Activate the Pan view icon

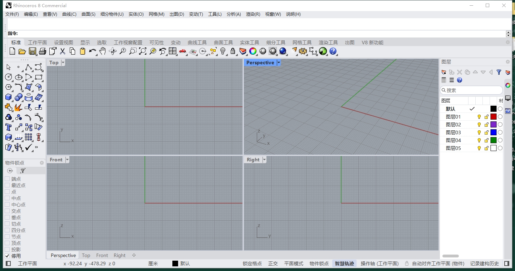[x=102, y=51]
